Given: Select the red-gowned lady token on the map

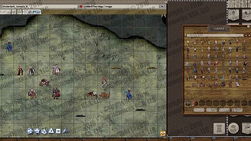Looking at the screenshot, I should [x=20, y=70].
